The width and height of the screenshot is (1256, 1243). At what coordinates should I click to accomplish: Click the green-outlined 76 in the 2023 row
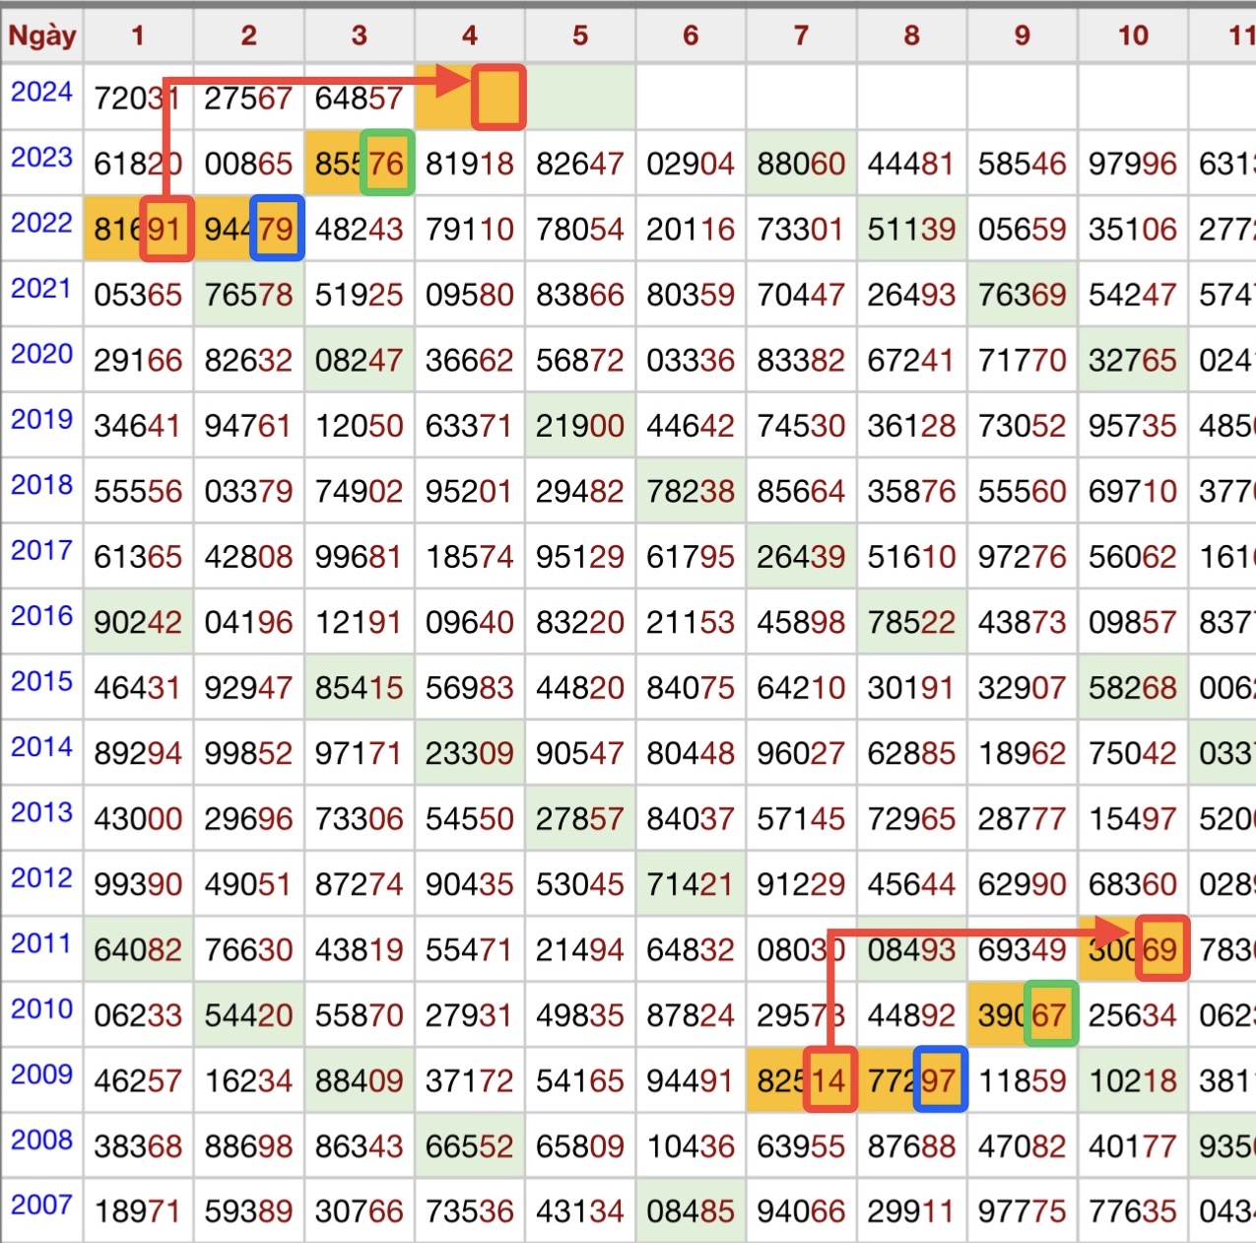(x=387, y=164)
